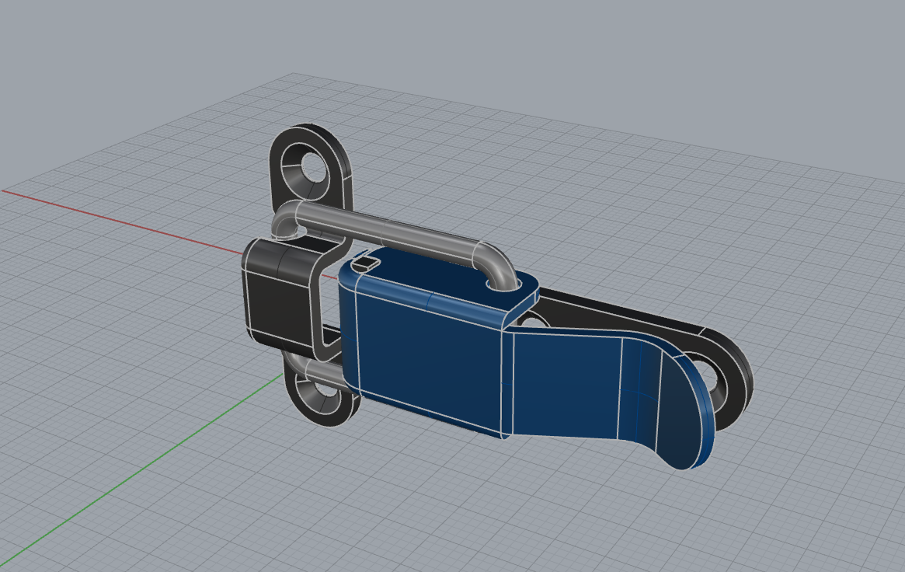
Task: Click the small rectangular notch on blue top
Action: point(365,263)
